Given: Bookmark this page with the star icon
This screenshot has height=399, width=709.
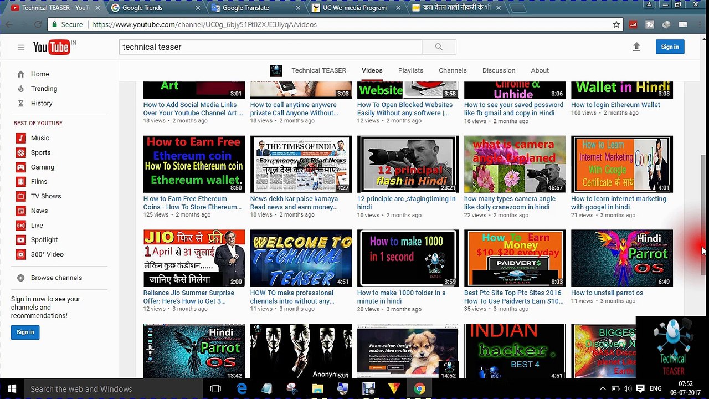Looking at the screenshot, I should click(616, 24).
